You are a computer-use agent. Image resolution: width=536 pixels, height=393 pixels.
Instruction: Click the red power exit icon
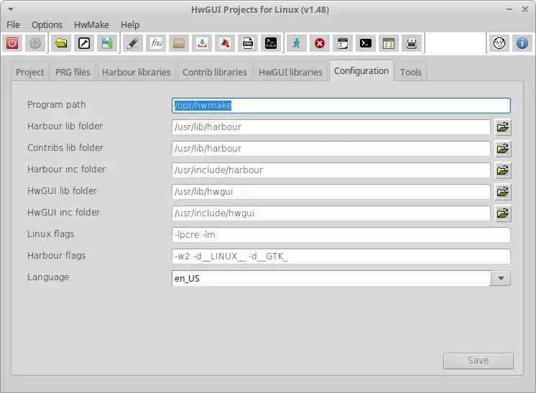coord(12,43)
